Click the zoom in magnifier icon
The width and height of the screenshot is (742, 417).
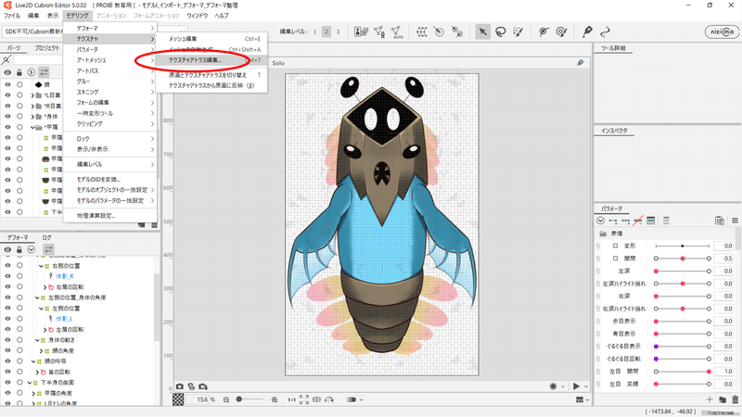[275, 399]
